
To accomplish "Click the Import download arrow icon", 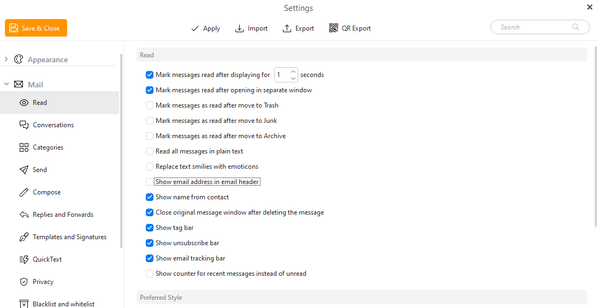I will tap(239, 28).
